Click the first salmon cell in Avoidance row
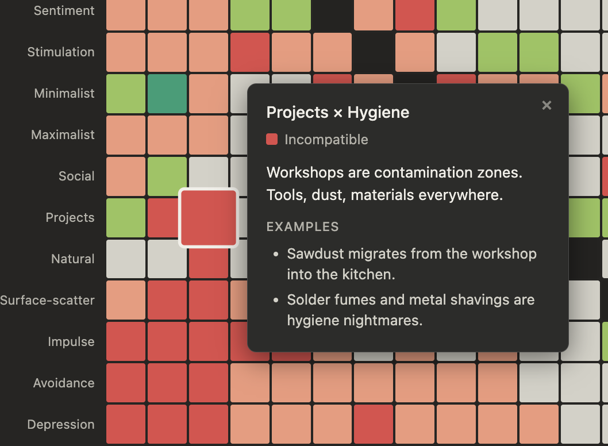 pos(250,383)
